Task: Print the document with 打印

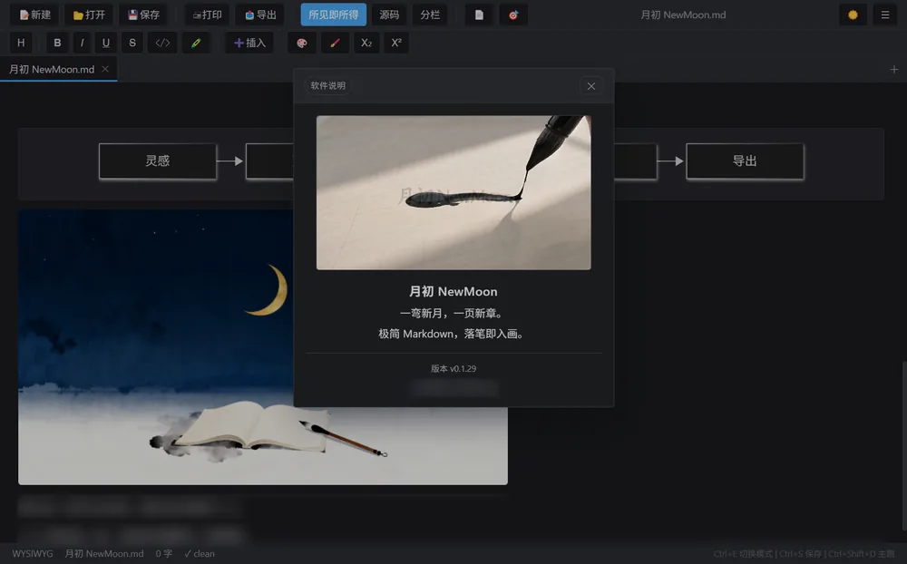Action: click(x=207, y=15)
